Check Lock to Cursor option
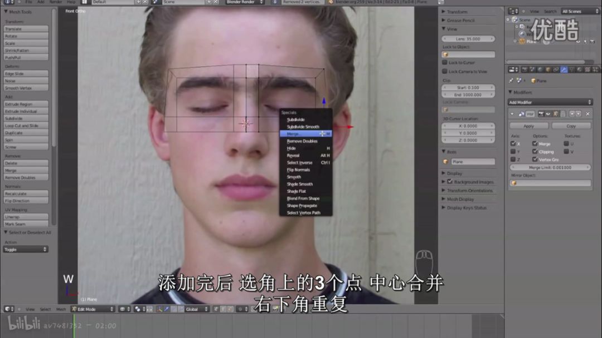The height and width of the screenshot is (338, 602). [x=445, y=62]
